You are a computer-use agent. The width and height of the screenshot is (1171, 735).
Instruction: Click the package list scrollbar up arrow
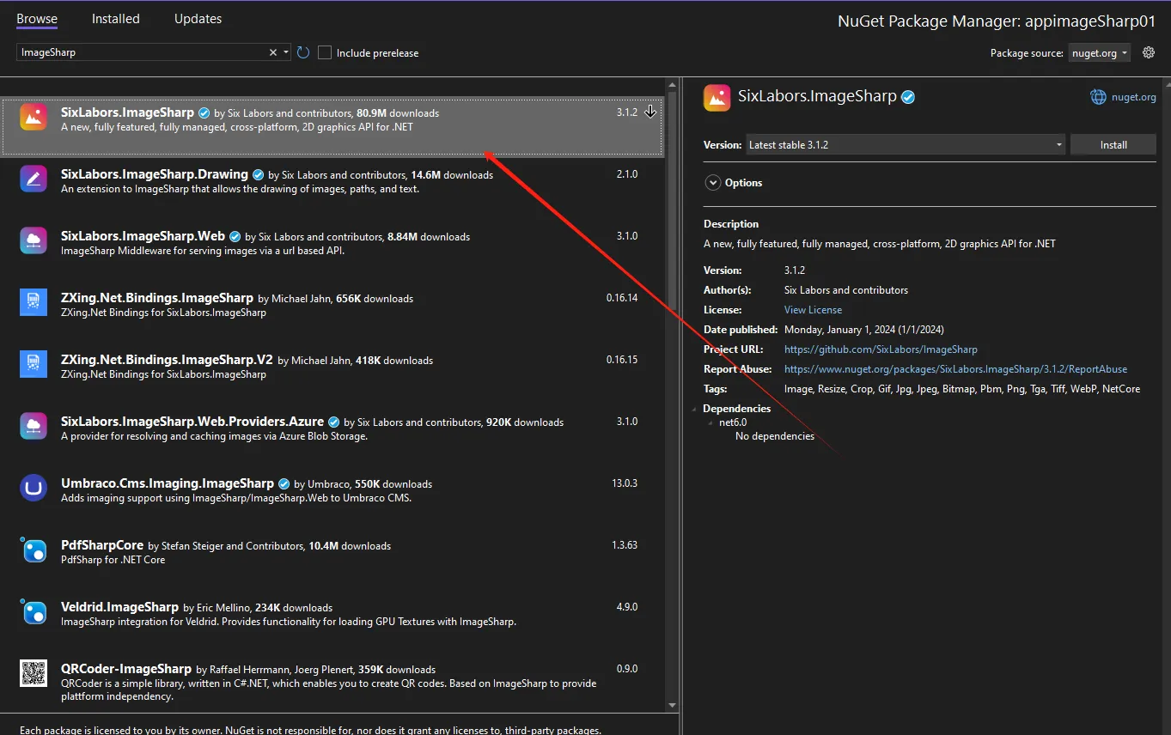click(x=672, y=84)
